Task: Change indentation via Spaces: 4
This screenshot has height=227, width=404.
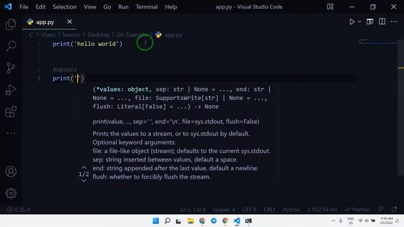Action: [x=223, y=209]
